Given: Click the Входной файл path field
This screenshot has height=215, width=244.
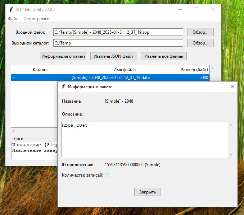Looking at the screenshot, I should [x=118, y=32].
